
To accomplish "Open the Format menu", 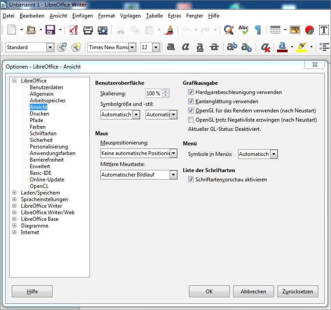I will point(107,16).
